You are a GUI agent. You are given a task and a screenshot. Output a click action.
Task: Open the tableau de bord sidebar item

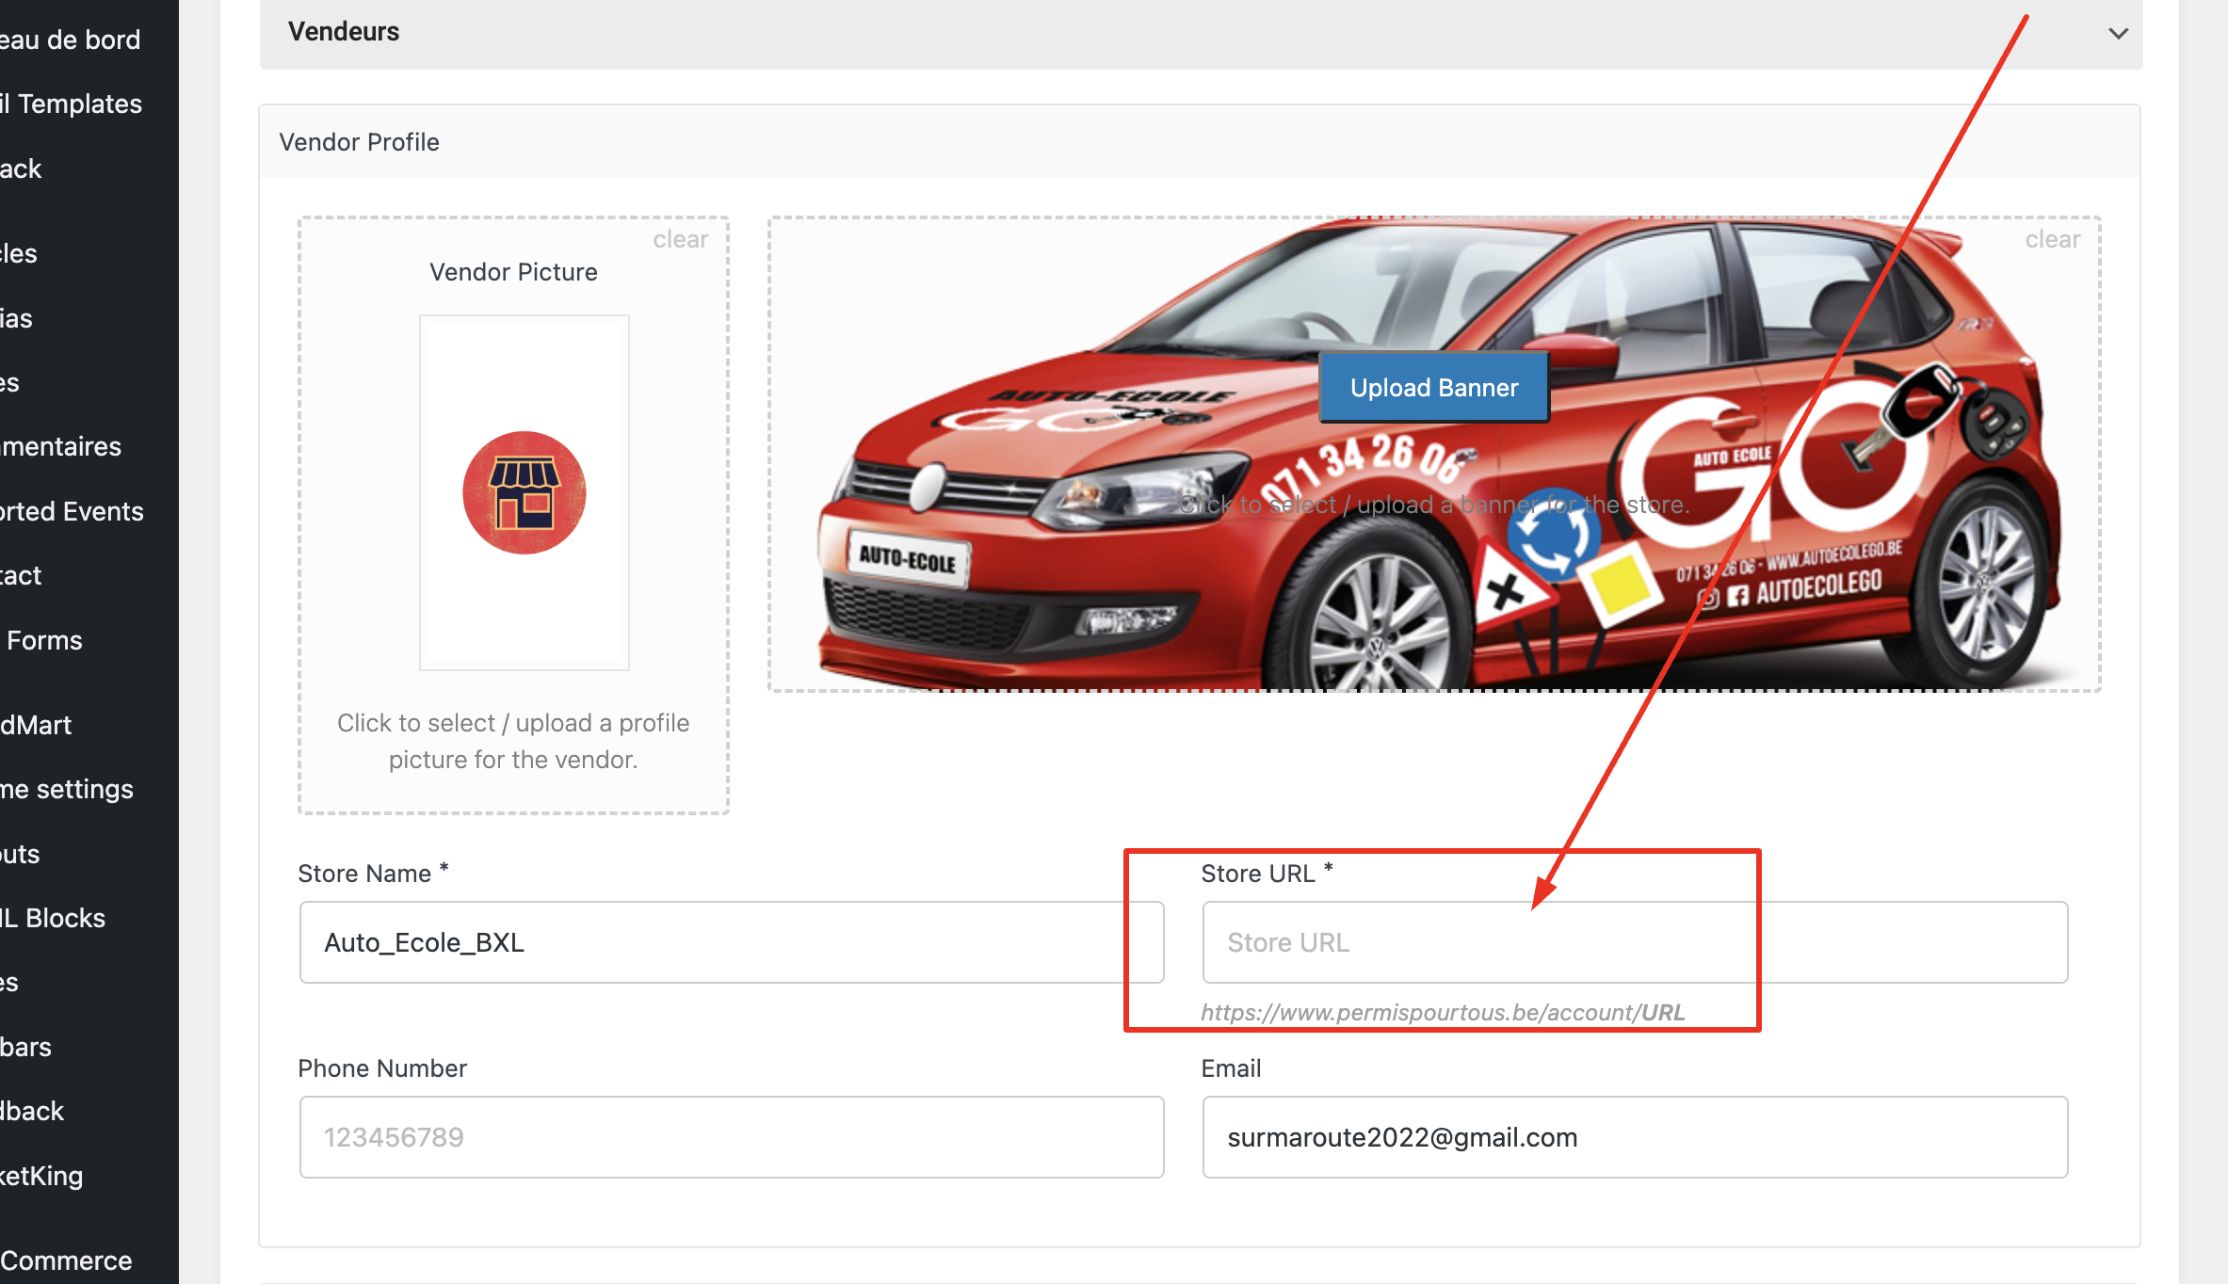point(71,40)
